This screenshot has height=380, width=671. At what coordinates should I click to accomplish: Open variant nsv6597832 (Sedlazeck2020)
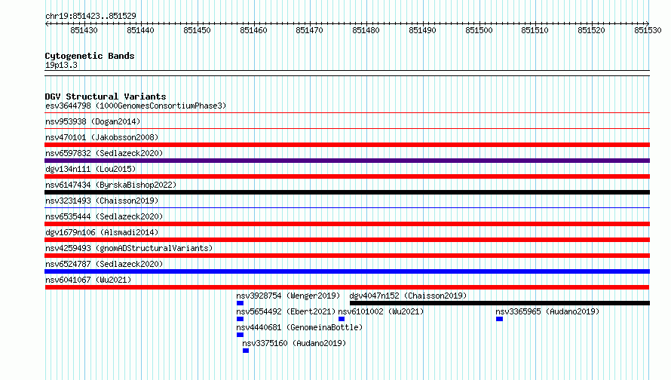tap(104, 153)
